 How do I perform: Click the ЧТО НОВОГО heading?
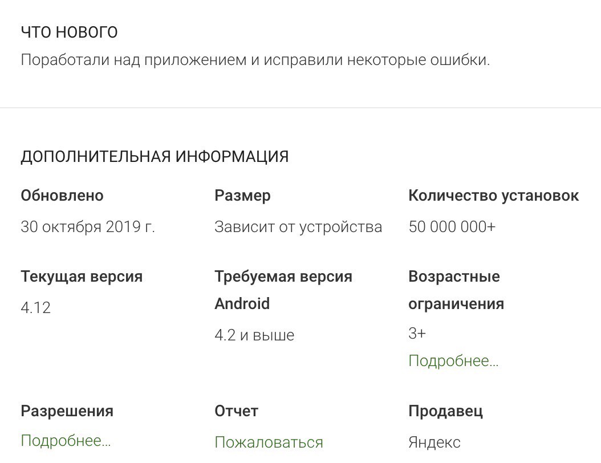(69, 33)
